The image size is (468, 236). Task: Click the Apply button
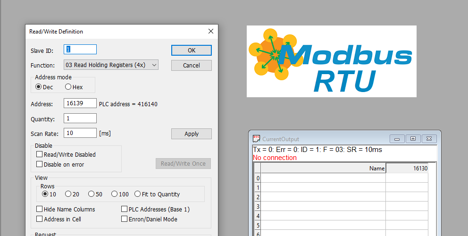pyautogui.click(x=192, y=134)
